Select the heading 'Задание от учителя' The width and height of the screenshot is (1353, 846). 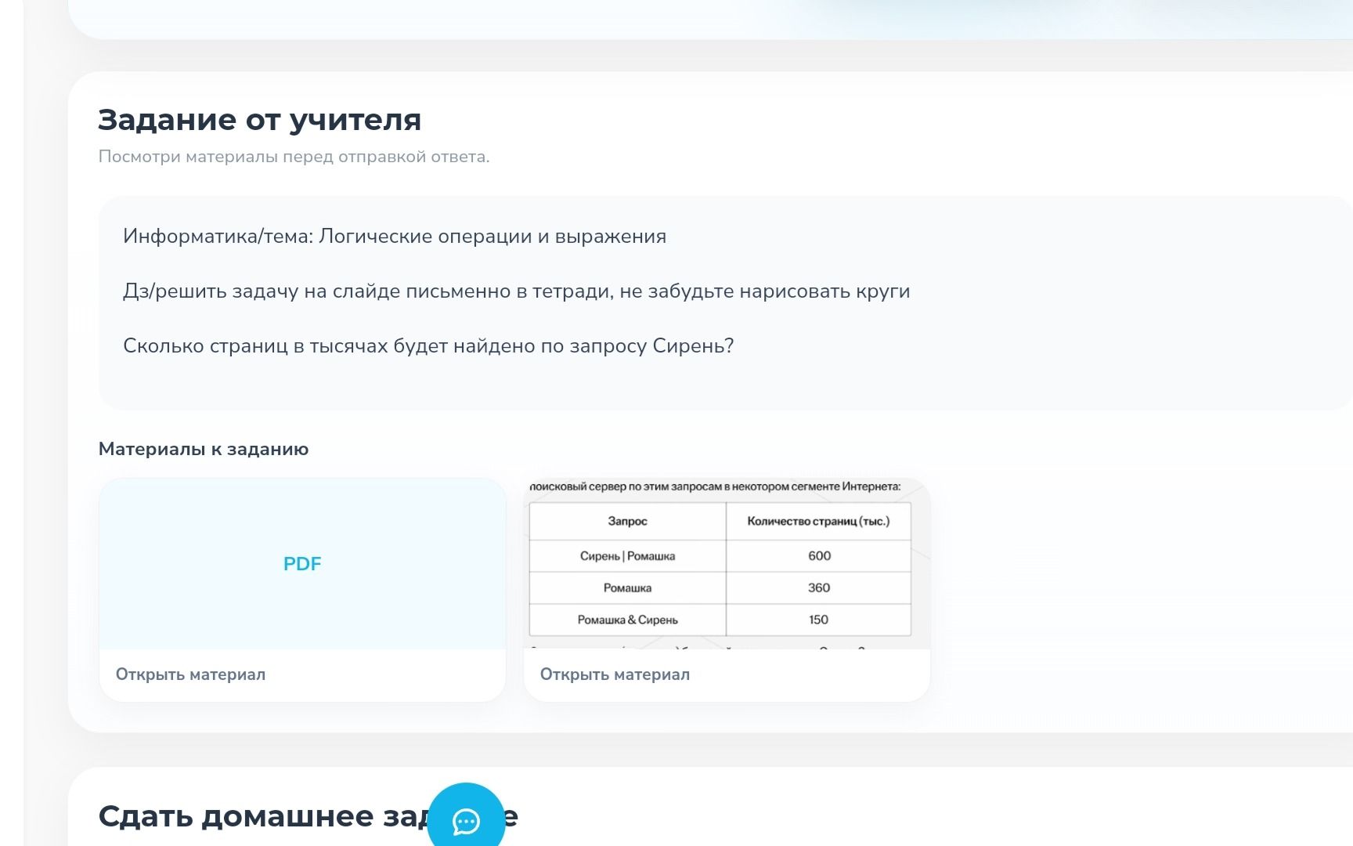pyautogui.click(x=259, y=120)
